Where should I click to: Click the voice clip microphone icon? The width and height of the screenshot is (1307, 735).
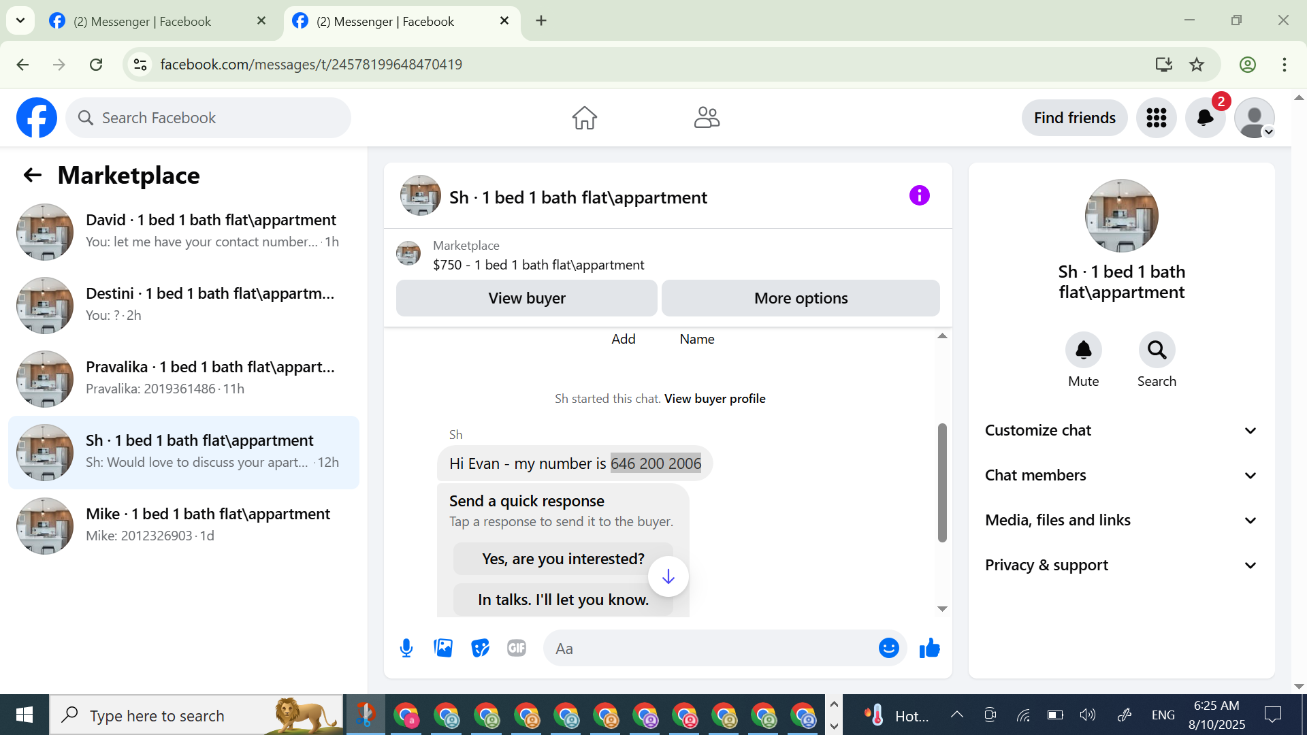pos(406,648)
